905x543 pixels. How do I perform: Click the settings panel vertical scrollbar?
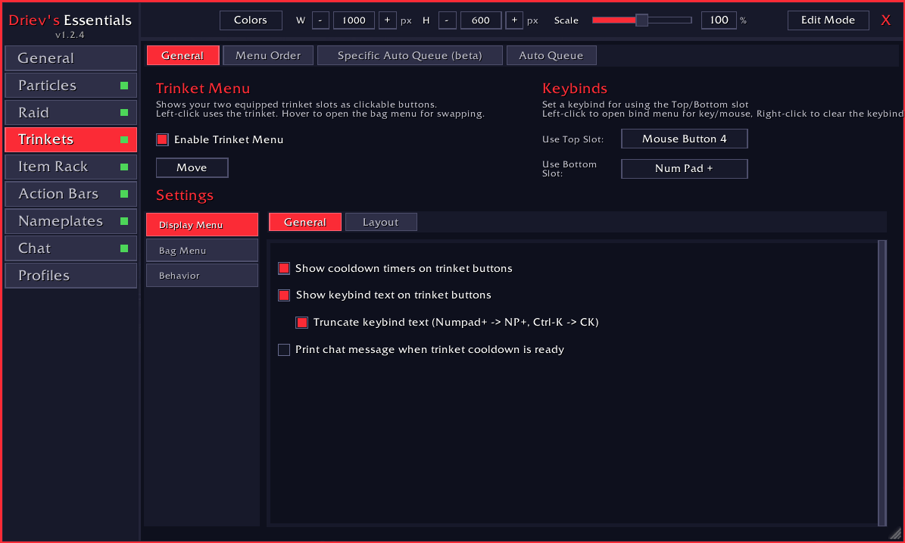click(882, 383)
